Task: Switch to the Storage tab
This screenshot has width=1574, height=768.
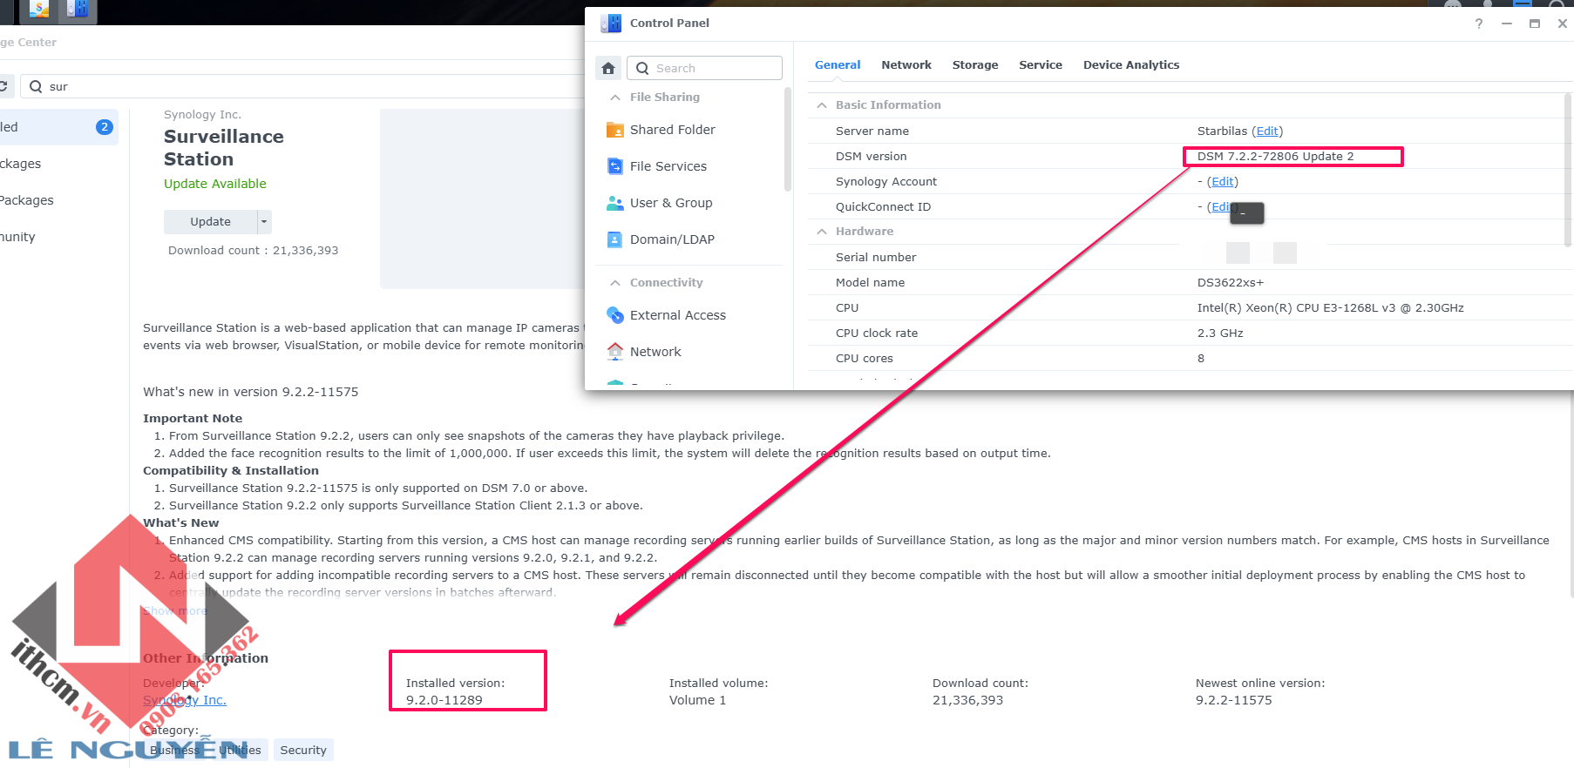Action: coord(975,65)
